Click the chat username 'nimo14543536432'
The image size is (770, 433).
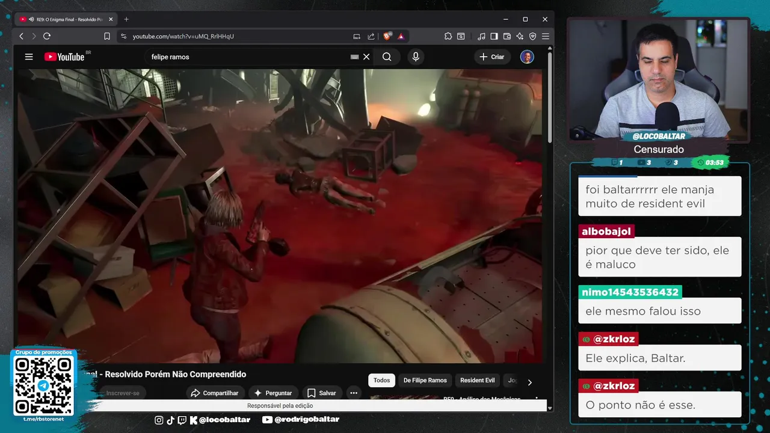[630, 292]
